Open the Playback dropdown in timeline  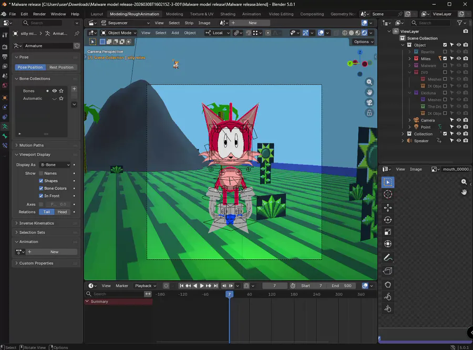pyautogui.click(x=146, y=286)
